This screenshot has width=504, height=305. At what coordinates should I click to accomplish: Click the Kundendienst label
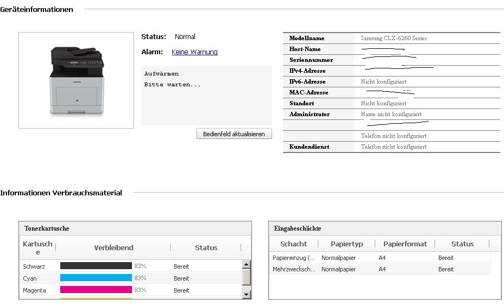coord(309,147)
